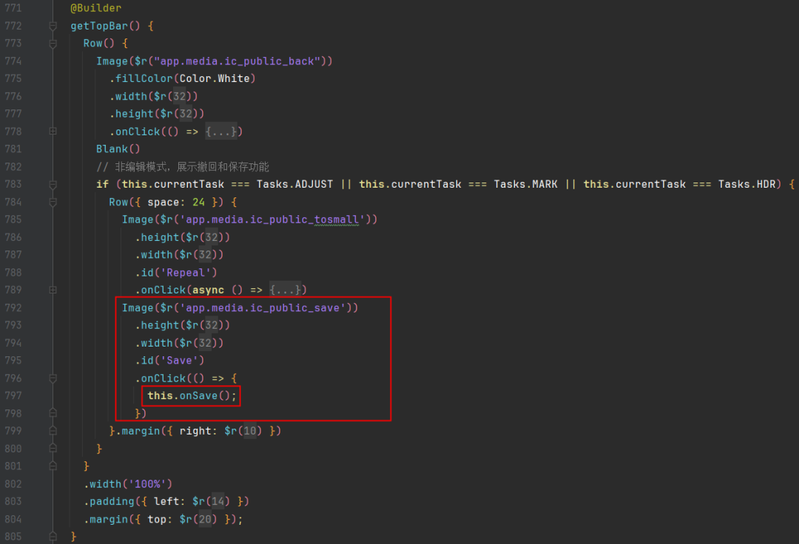Click .height($r(32)) on line 793
Viewport: 799px width, 544px height.
click(183, 325)
